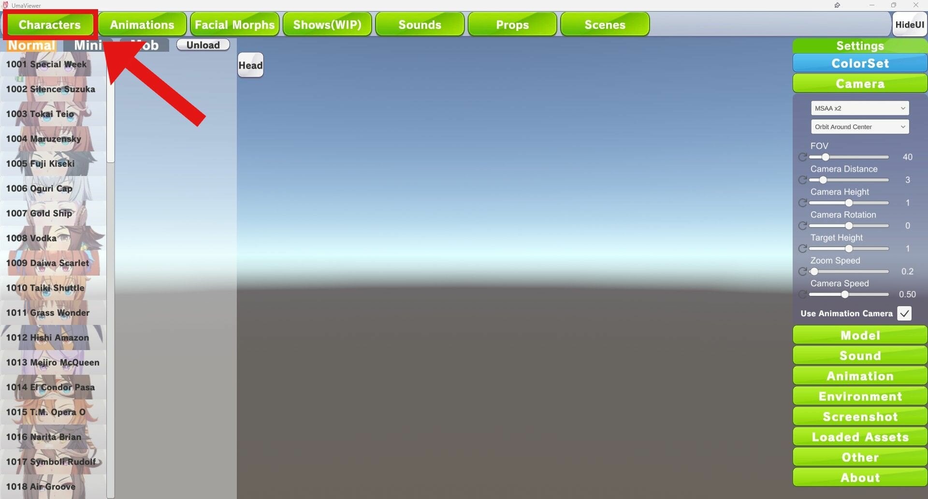This screenshot has width=928, height=499.
Task: Select 1002 Silence Suzuka character
Action: tap(53, 89)
